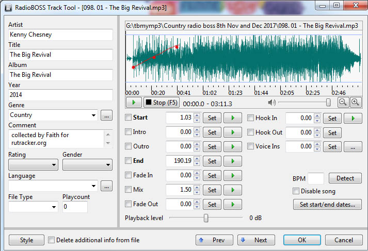Enable the Intro checkbox
This screenshot has height=251, width=368.
pyautogui.click(x=128, y=132)
